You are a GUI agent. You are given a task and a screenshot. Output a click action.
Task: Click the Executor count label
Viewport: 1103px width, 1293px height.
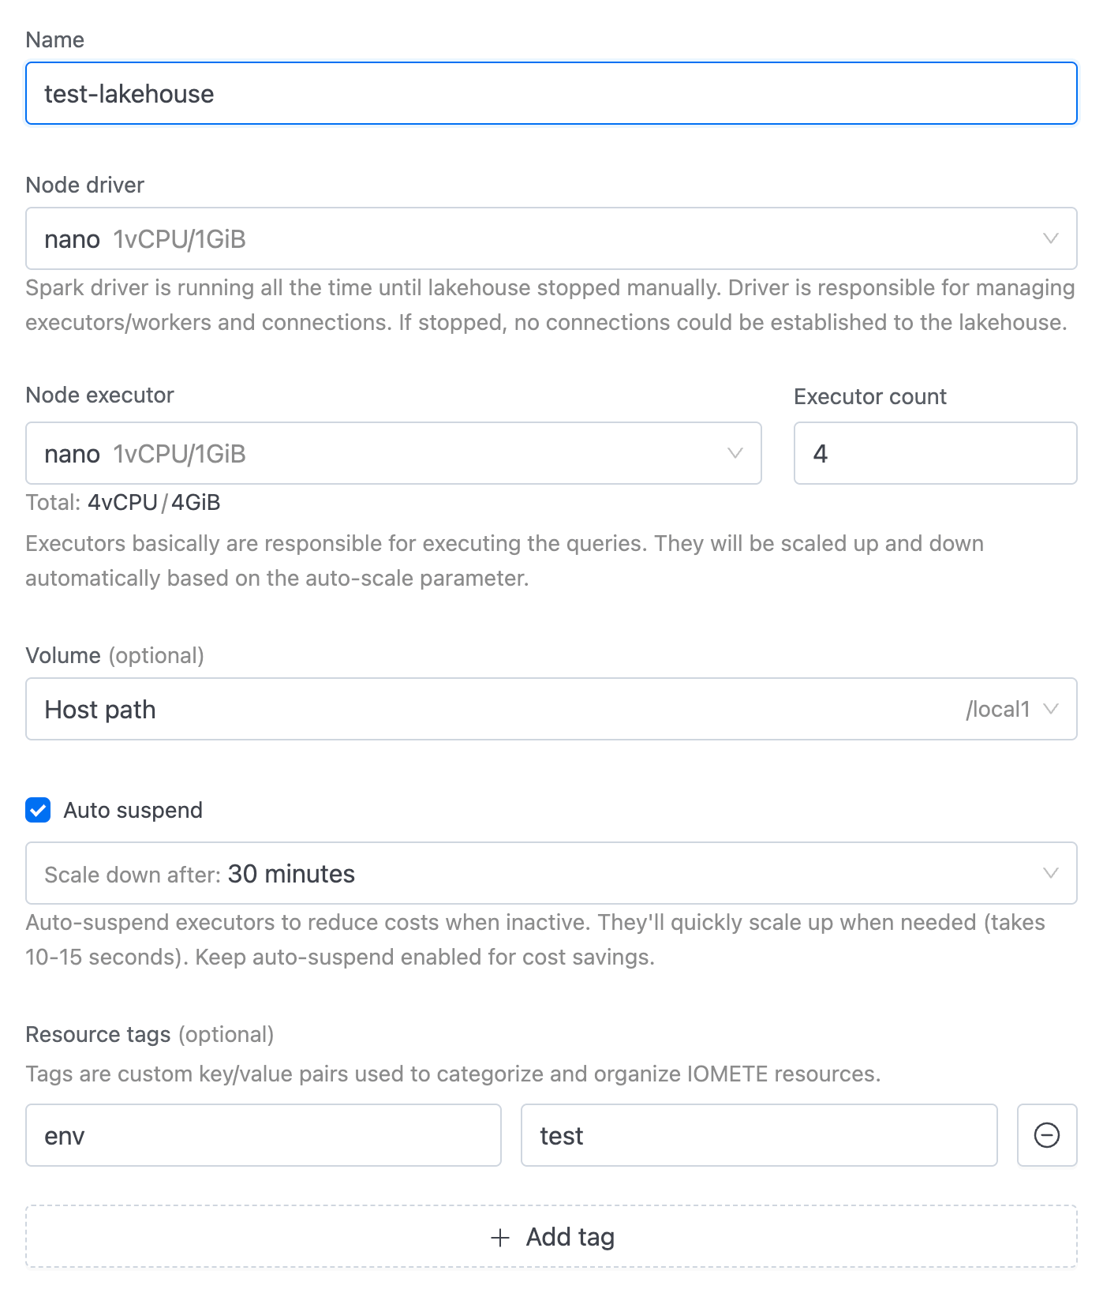(x=870, y=396)
